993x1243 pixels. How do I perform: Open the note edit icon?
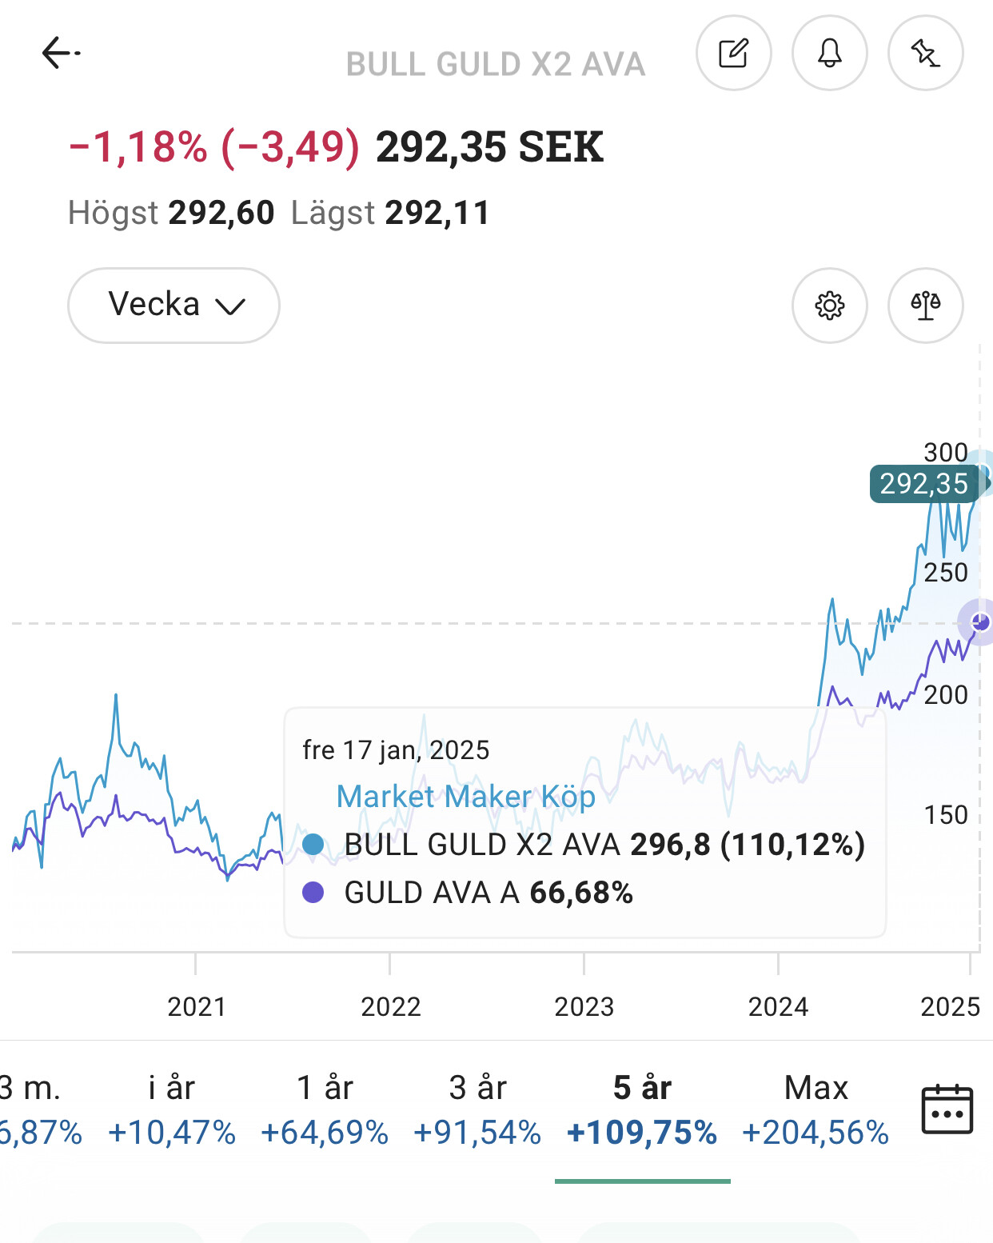[733, 54]
